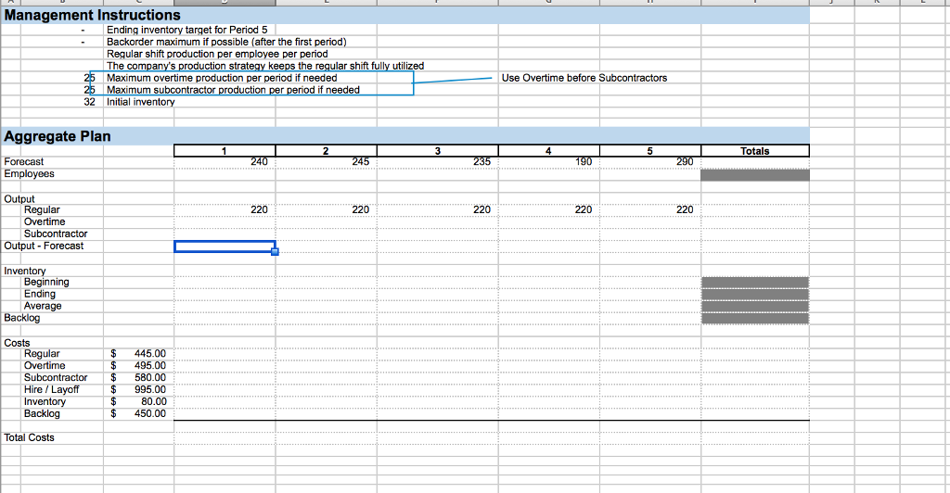Click the Regular label under Output

point(42,210)
